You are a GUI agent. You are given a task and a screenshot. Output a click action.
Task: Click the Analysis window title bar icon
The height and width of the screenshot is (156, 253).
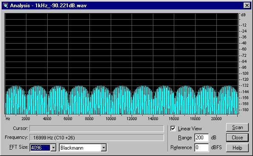click(x=6, y=5)
